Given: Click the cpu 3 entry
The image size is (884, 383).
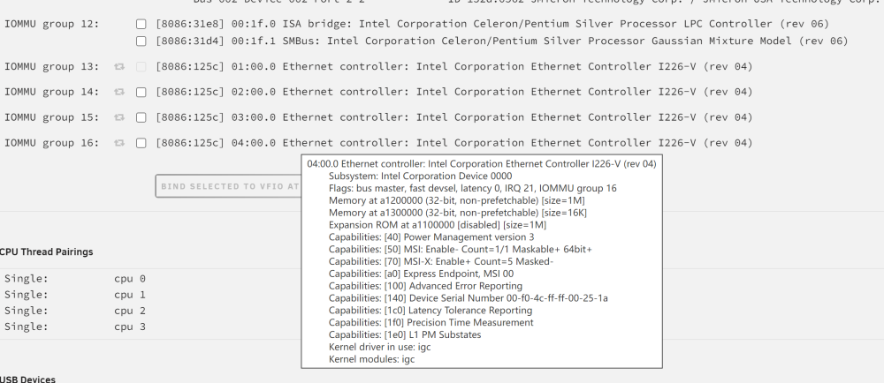Looking at the screenshot, I should (x=130, y=327).
